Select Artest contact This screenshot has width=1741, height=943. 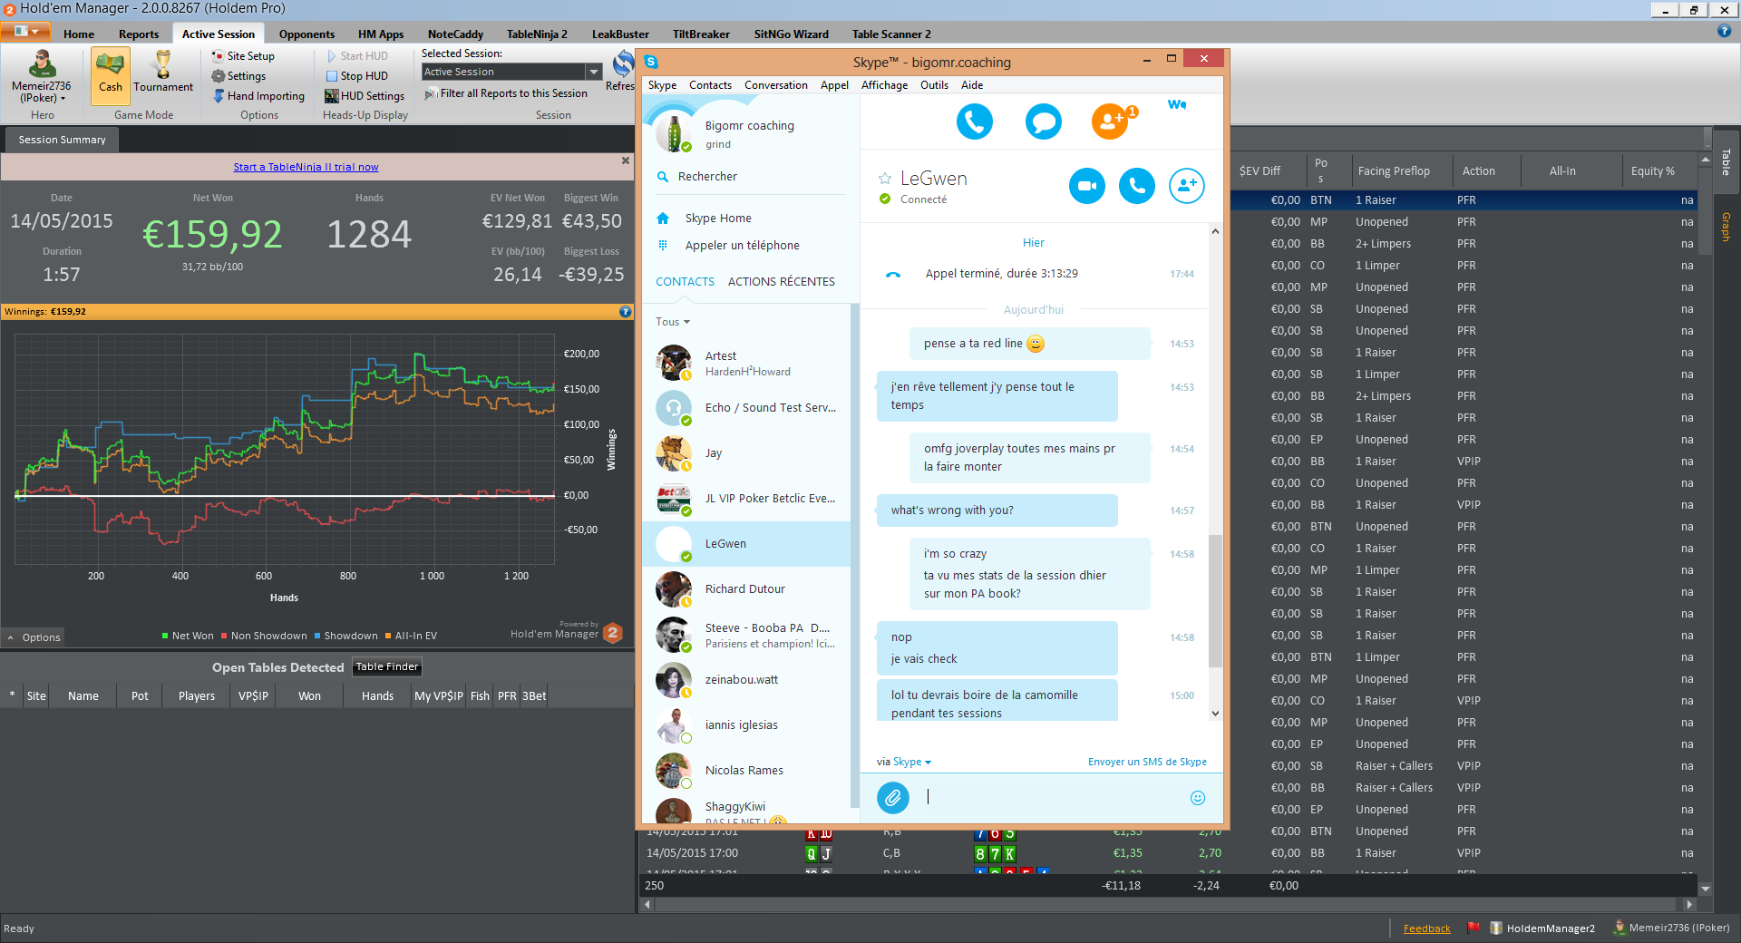tap(746, 363)
